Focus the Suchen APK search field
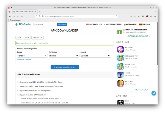The height and width of the screenshot is (113, 165). (45, 25)
